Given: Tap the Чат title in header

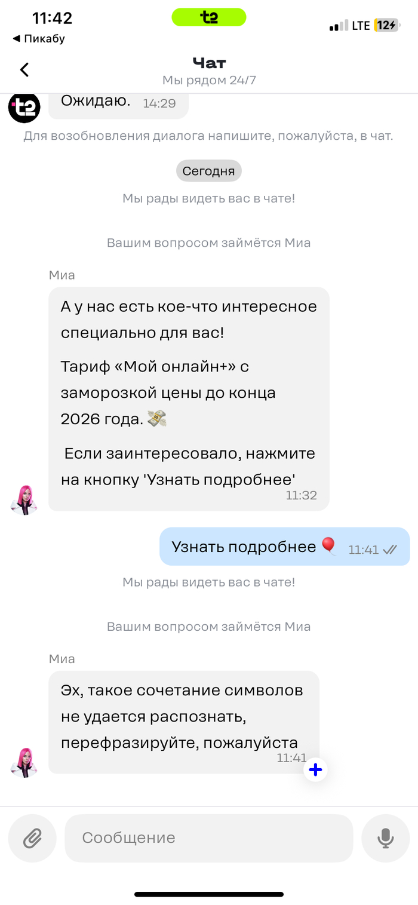Looking at the screenshot, I should point(209,62).
